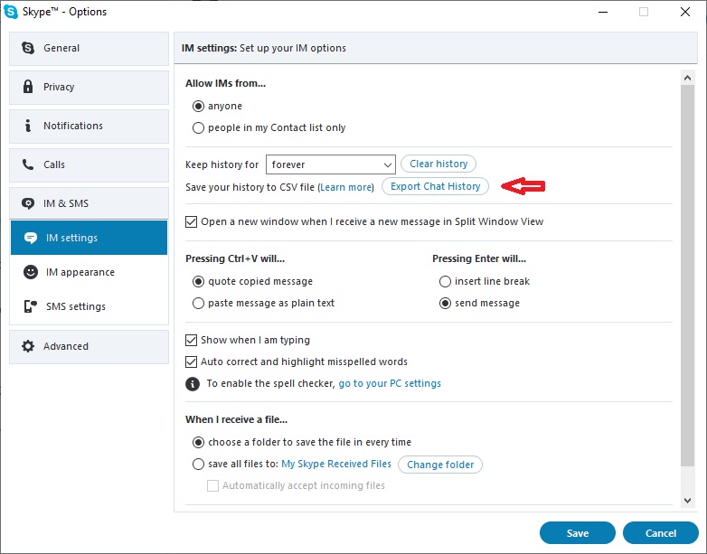This screenshot has height=554, width=707.
Task: Expand the 'Keep history for' dropdown
Action: (331, 164)
